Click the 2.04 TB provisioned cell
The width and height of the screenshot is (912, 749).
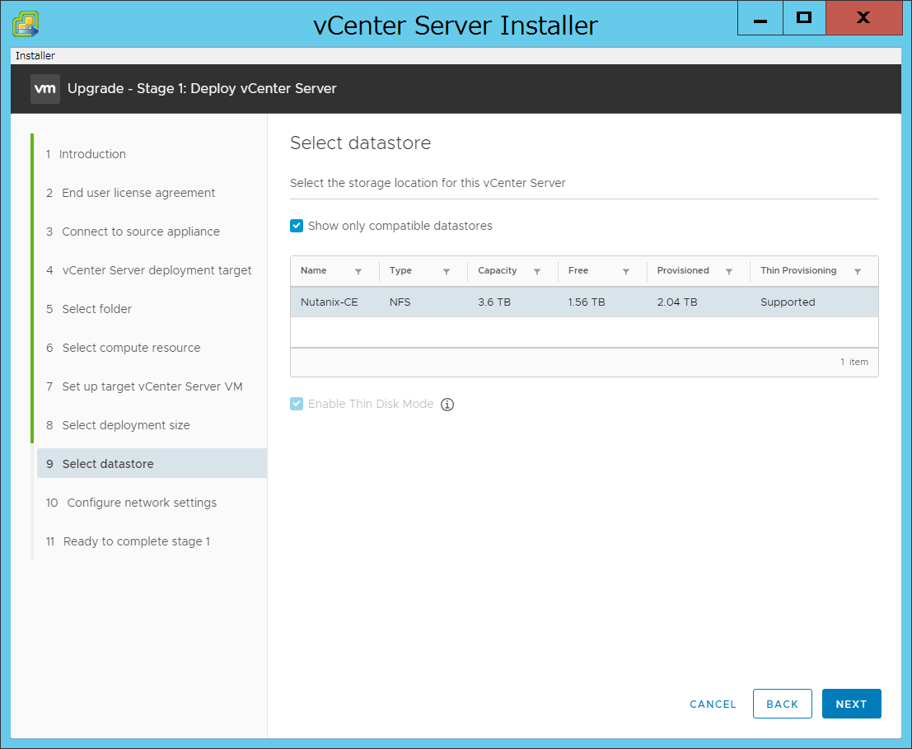677,302
